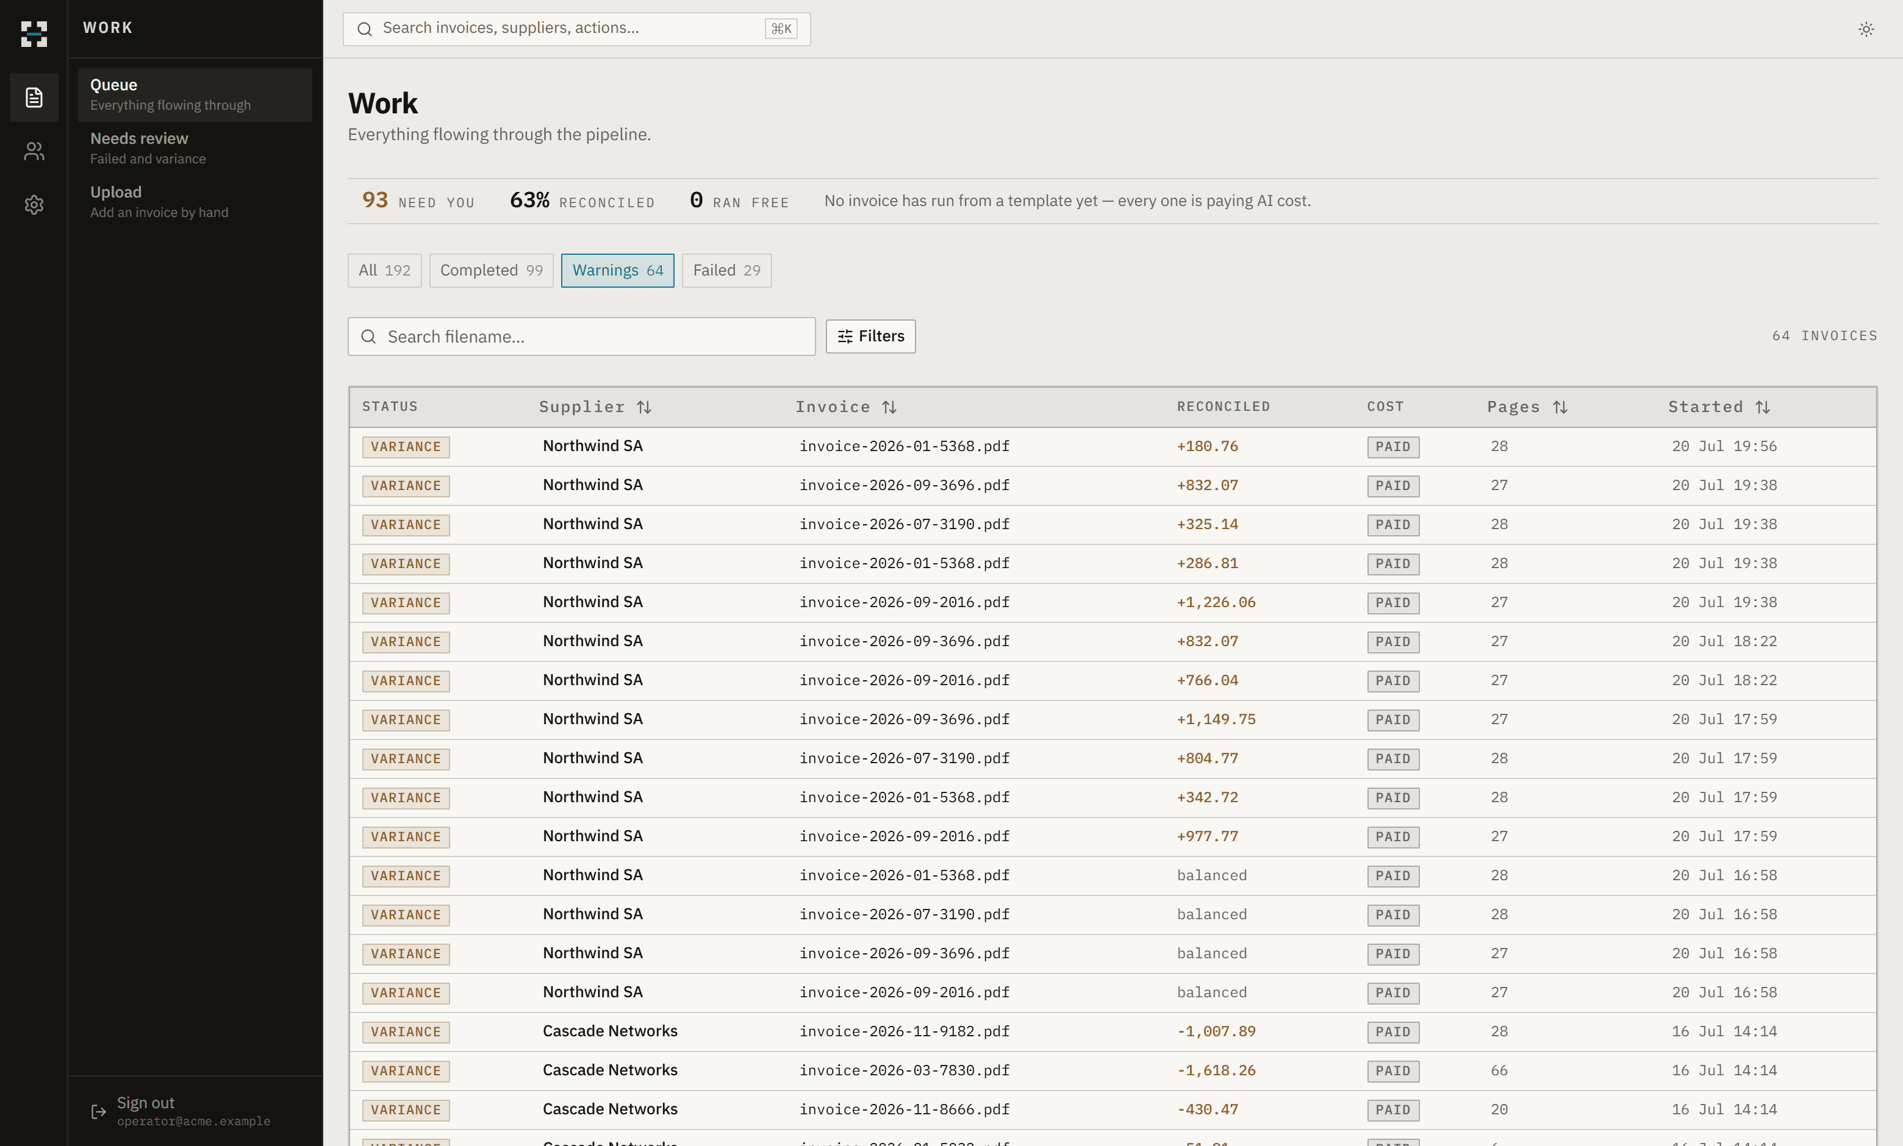This screenshot has height=1146, width=1903.
Task: Click the +766.04 reconciled value
Action: [1207, 681]
